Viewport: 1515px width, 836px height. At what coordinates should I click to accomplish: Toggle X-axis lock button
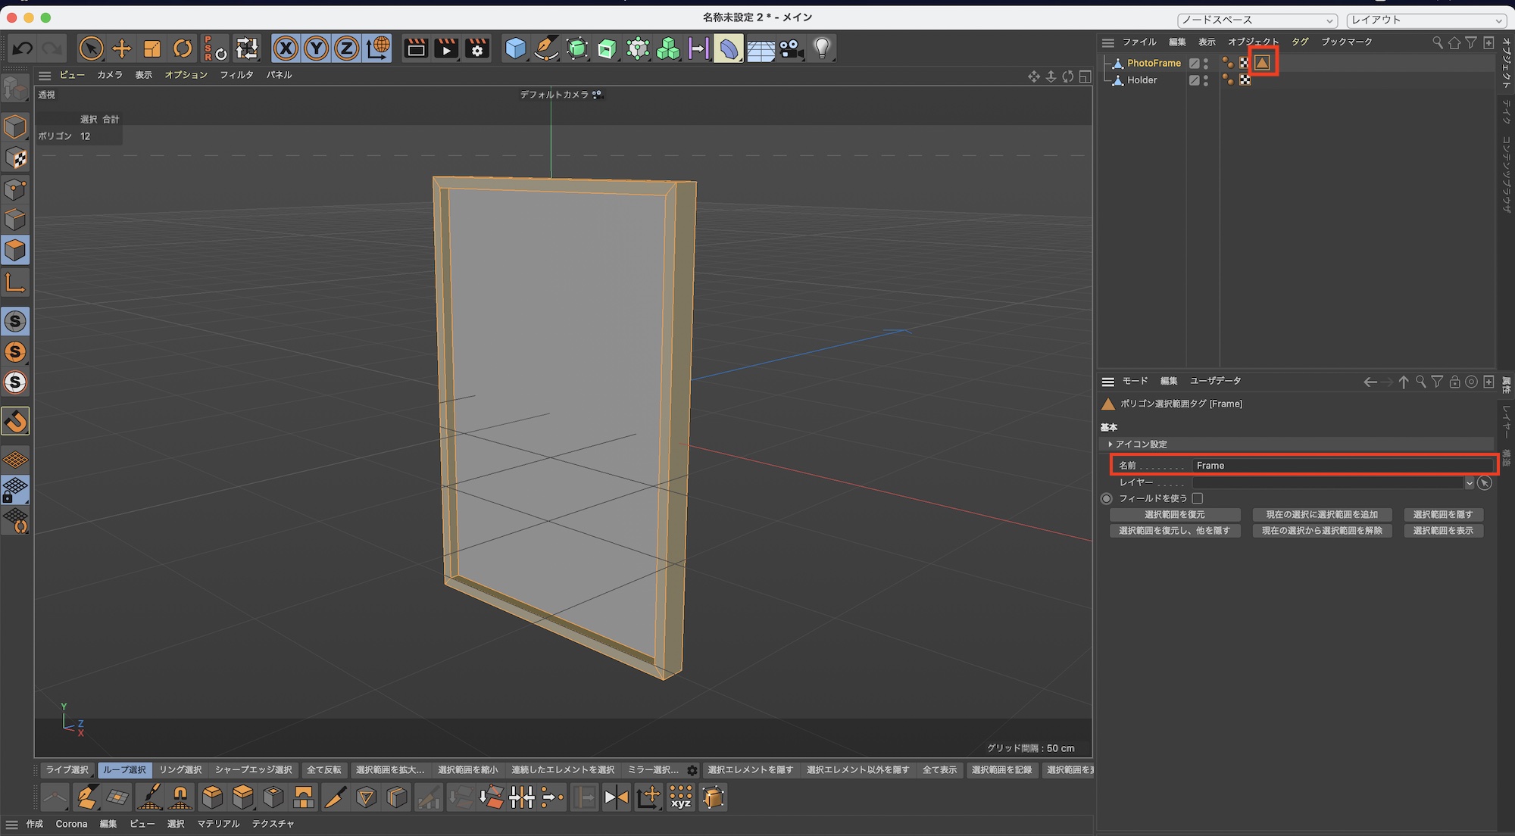[x=286, y=49]
